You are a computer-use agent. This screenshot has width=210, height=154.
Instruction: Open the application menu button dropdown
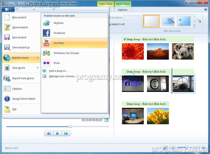click(8, 10)
